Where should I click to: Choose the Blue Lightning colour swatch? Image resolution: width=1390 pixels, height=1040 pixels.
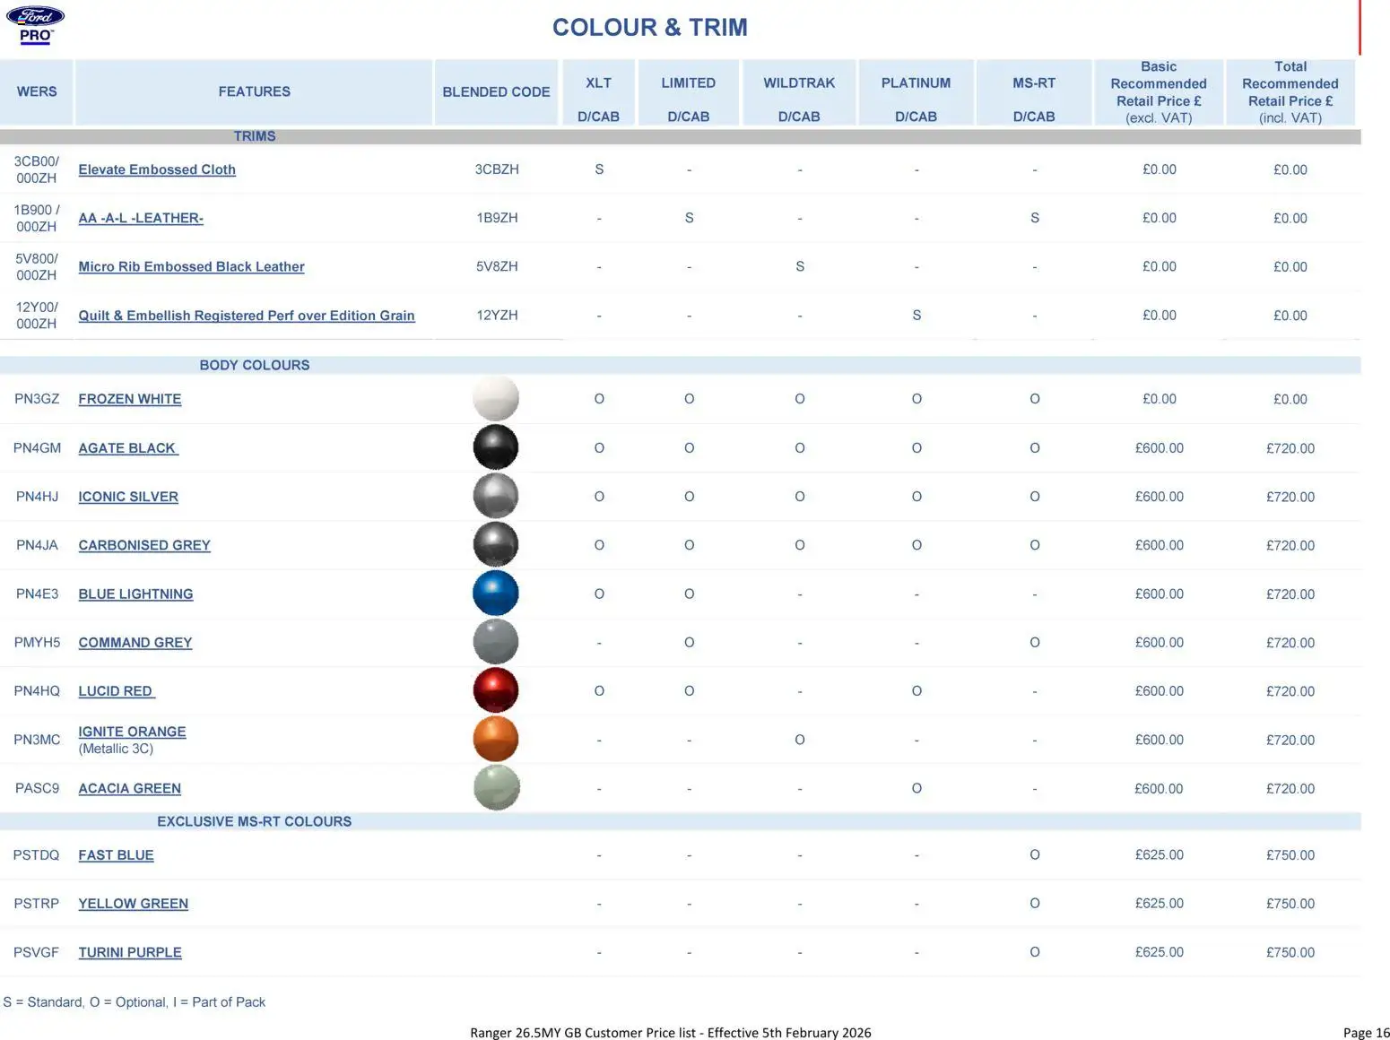496,594
